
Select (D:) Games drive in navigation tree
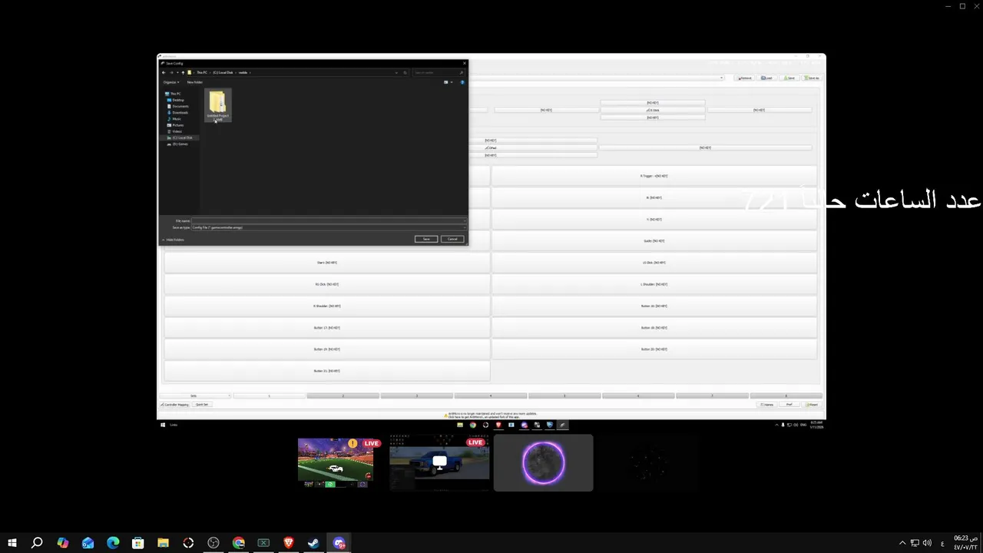click(179, 144)
